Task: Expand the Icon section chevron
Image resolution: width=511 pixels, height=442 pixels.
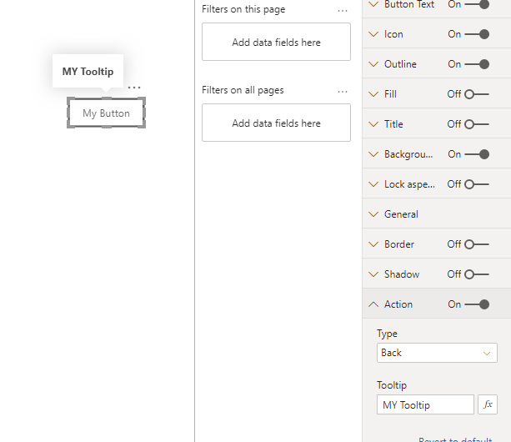Action: (x=373, y=34)
